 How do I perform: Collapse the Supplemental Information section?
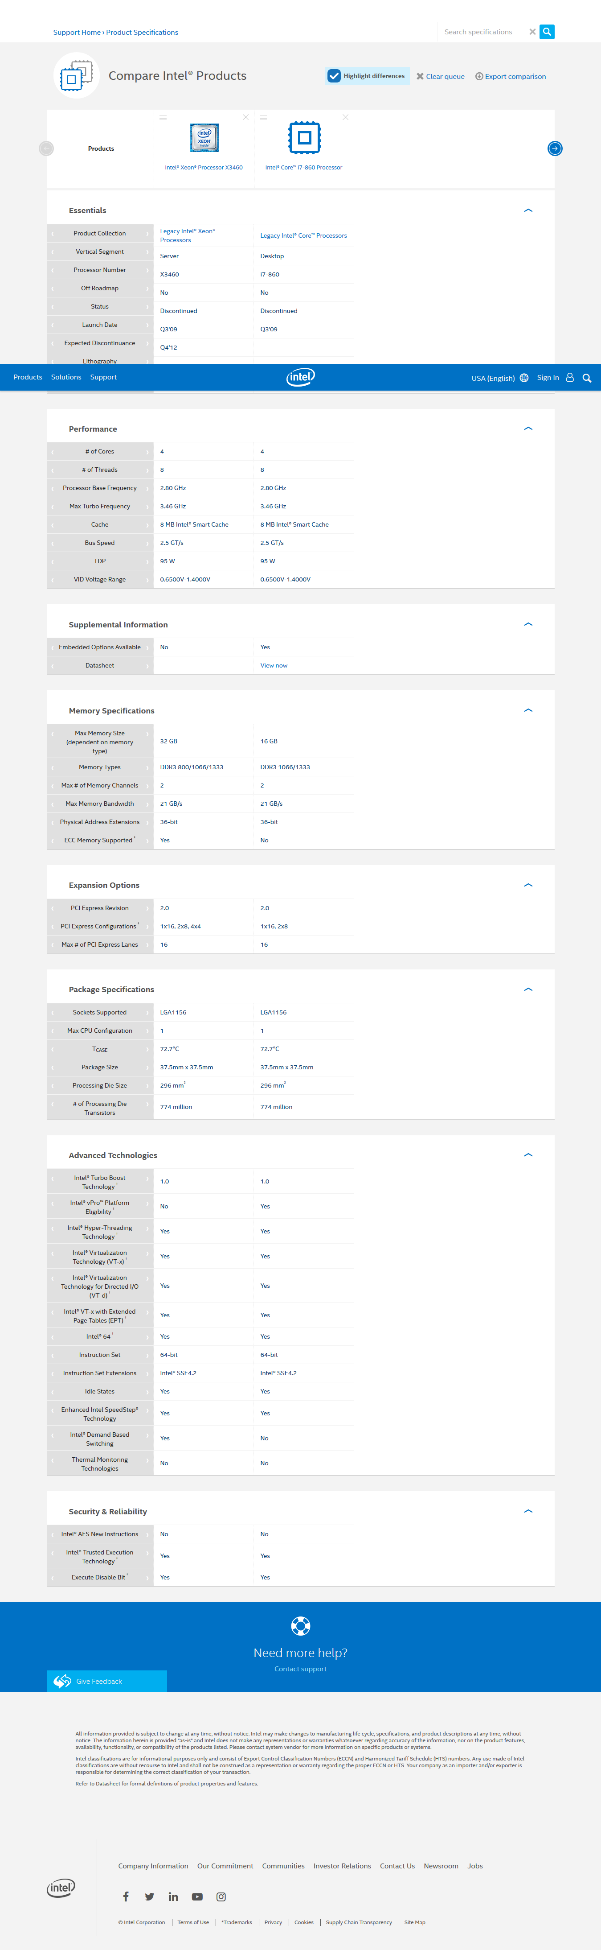click(528, 625)
